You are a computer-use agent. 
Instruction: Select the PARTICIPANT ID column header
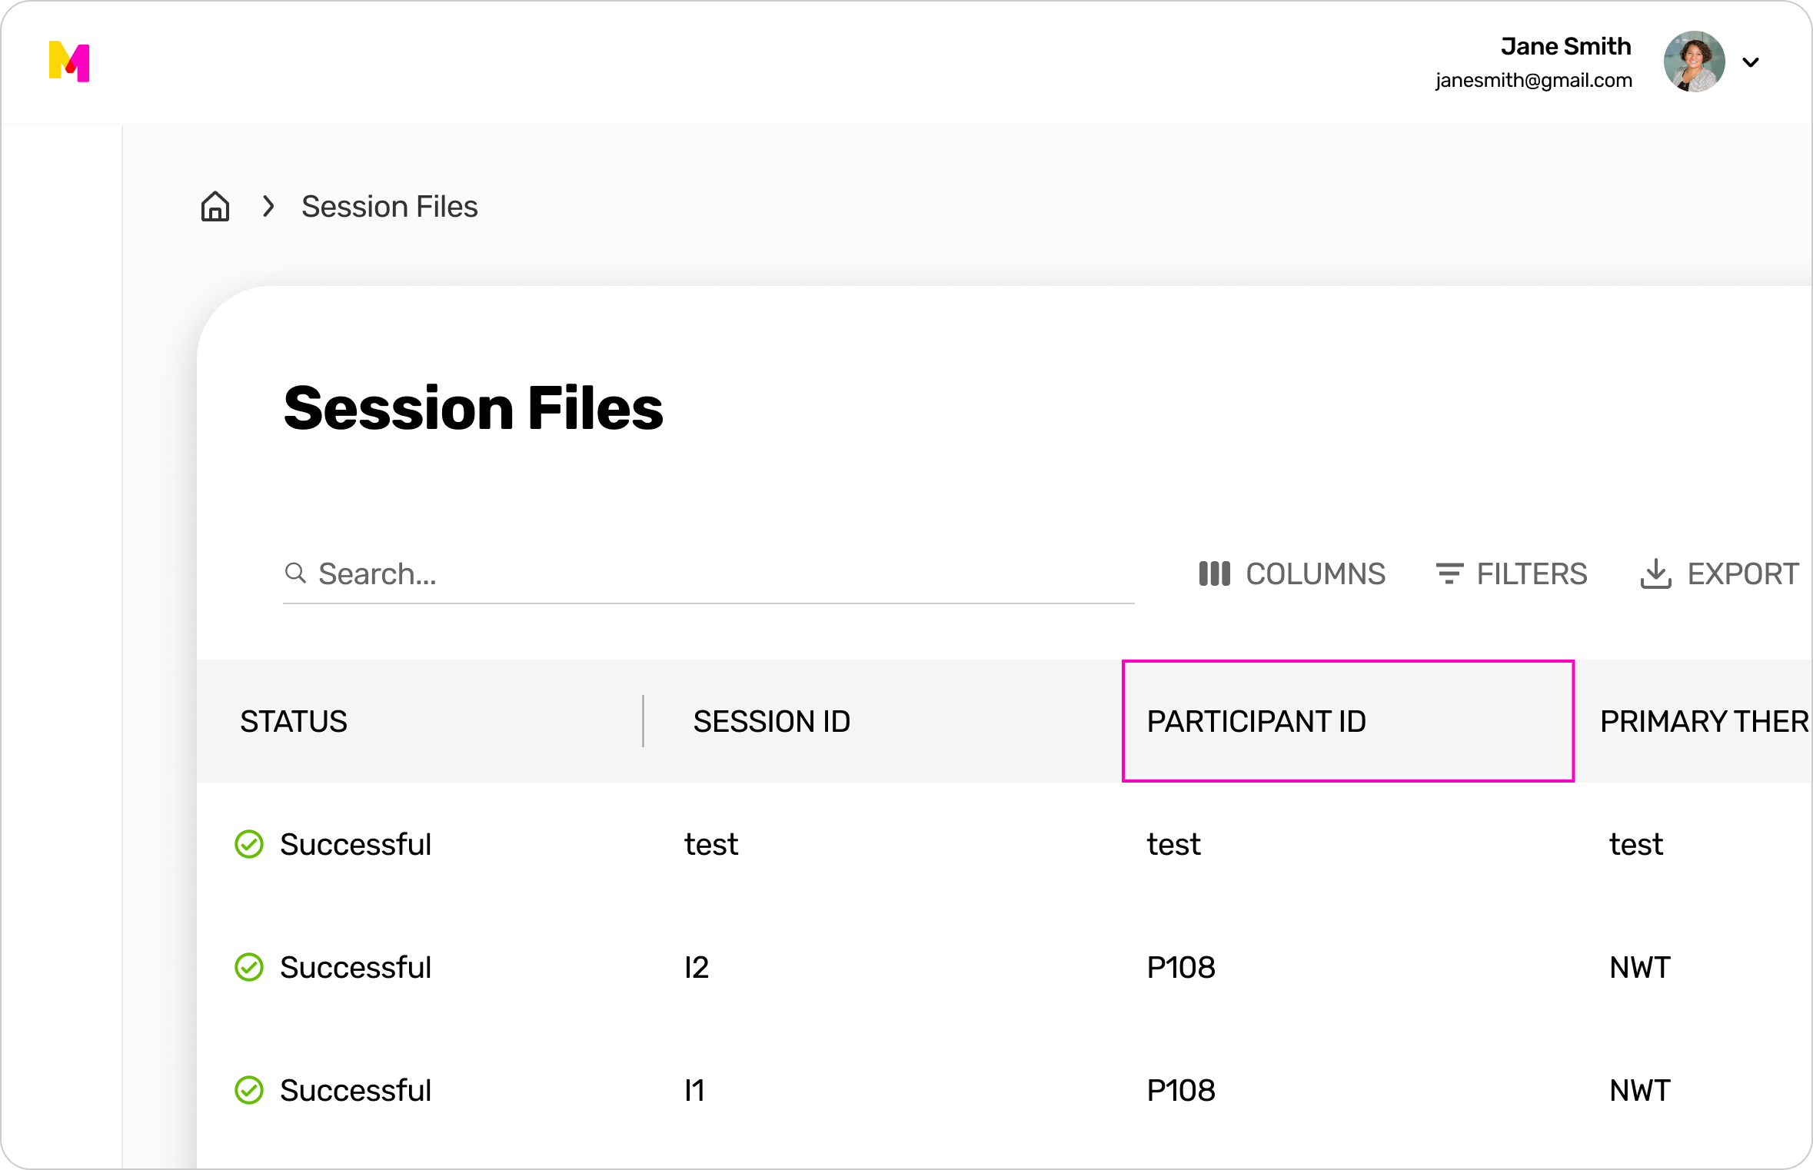coord(1256,721)
